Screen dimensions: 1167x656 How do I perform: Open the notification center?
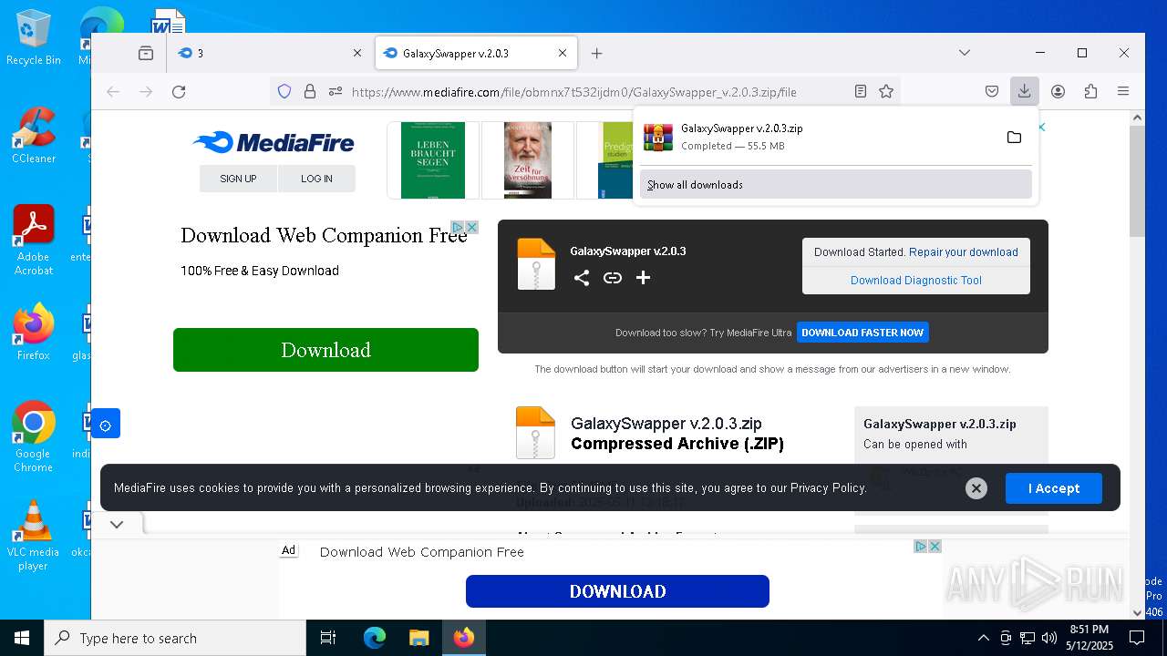pos(1137,638)
